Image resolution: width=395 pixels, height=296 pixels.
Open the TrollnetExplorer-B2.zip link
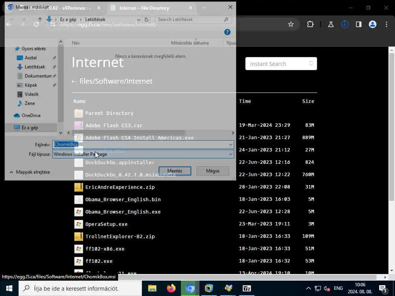(x=120, y=236)
